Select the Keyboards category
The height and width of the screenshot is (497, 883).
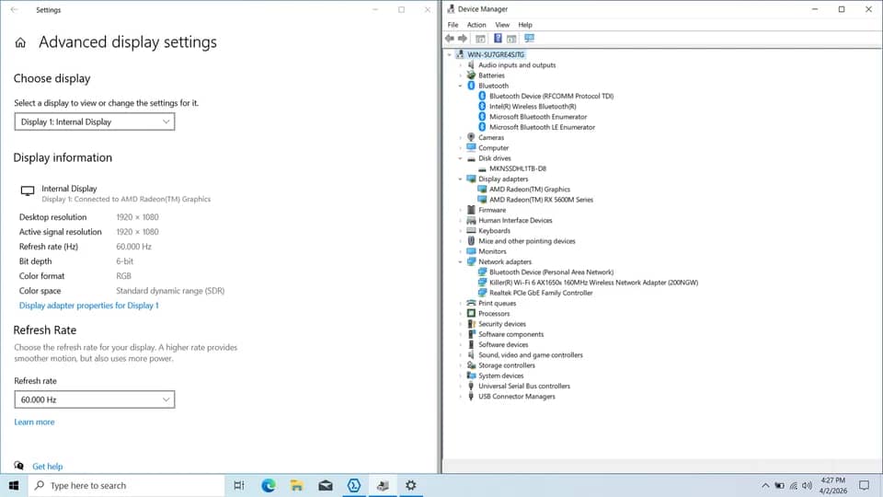click(x=495, y=231)
